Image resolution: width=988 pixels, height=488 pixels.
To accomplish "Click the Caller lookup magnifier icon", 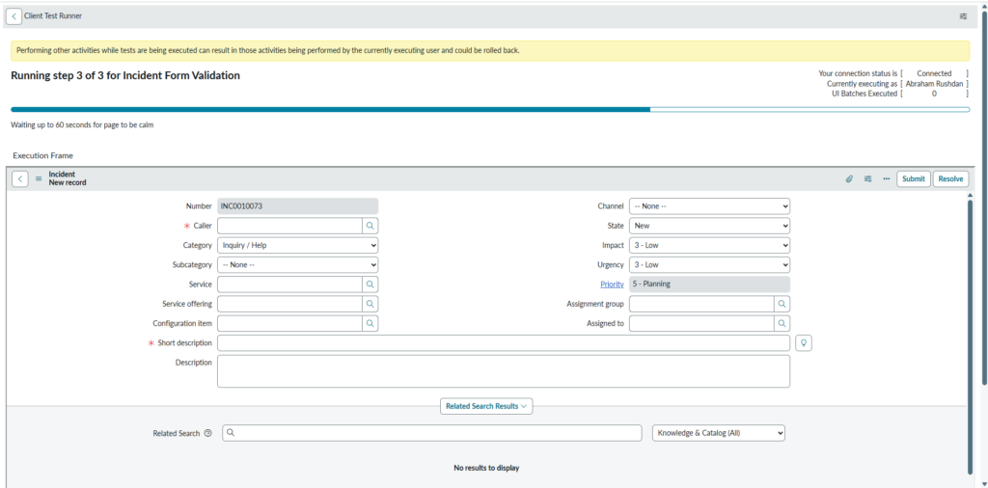I will point(370,226).
